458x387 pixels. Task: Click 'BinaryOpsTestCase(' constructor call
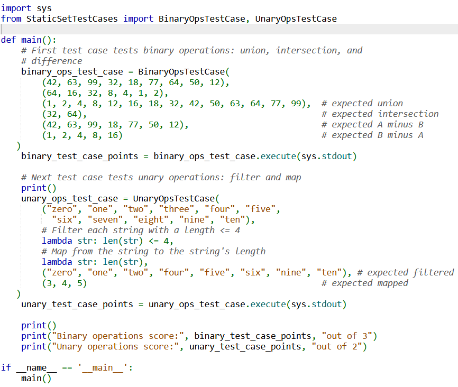click(x=184, y=71)
